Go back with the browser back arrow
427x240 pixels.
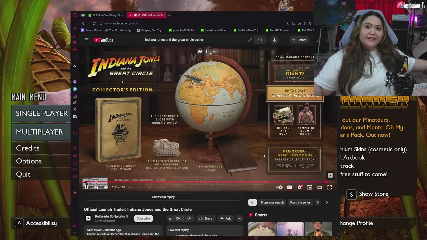83,23
